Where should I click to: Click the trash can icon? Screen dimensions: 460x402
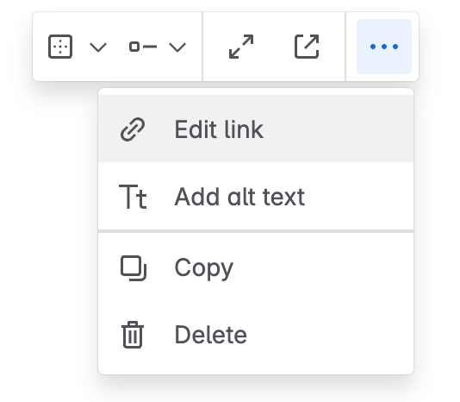click(x=133, y=335)
